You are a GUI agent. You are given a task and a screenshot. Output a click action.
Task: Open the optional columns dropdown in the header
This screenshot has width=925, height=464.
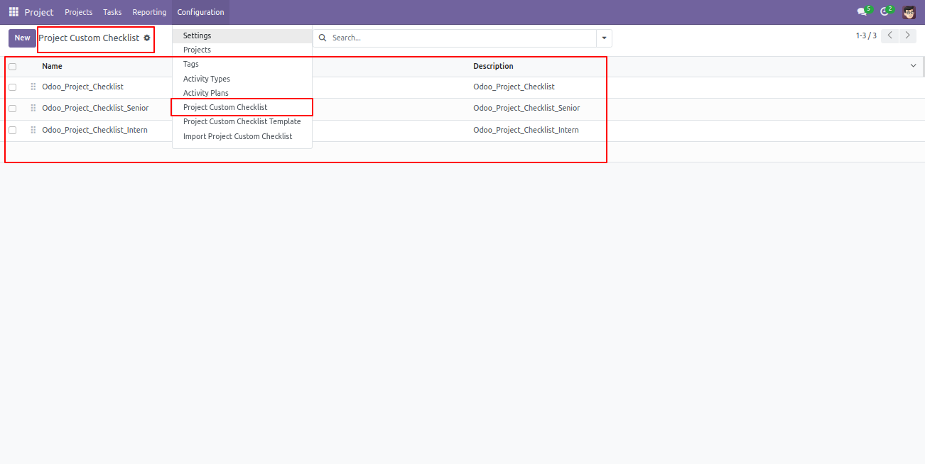tap(914, 66)
